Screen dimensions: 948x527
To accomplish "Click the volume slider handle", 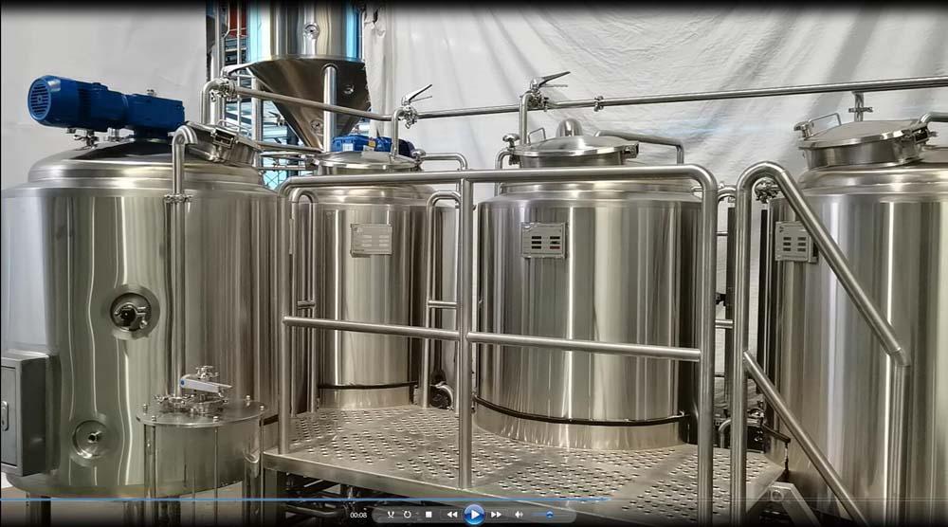I will (x=550, y=515).
